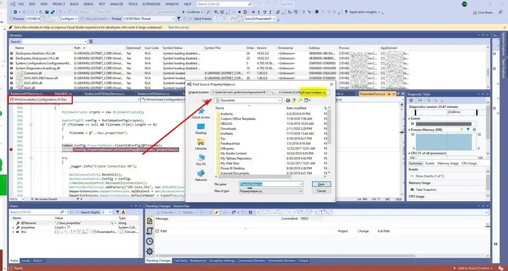
Task: Select Quick access in dialog sidebar
Action: pos(201,113)
